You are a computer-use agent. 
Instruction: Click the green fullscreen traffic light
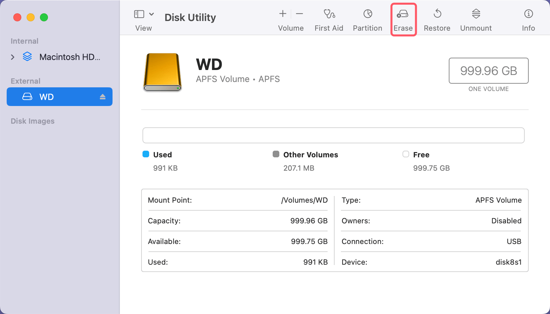coord(44,17)
